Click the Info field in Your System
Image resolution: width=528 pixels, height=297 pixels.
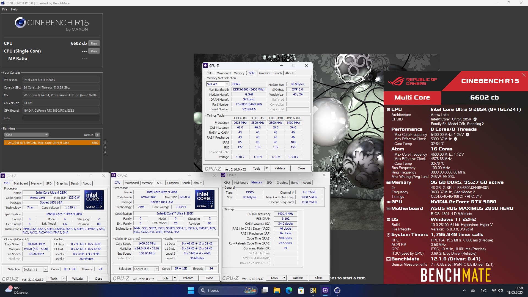click(x=61, y=118)
